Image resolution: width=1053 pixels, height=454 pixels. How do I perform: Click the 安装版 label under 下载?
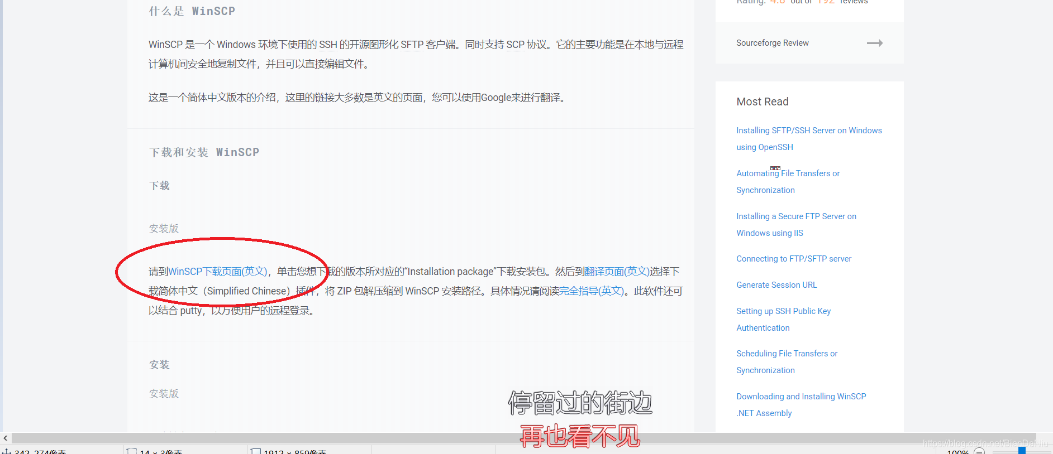click(x=164, y=229)
